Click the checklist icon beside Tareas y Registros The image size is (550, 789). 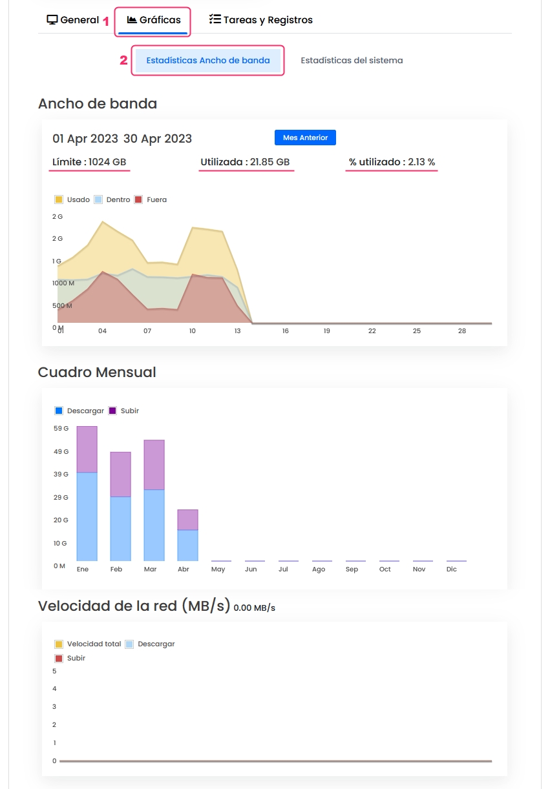click(x=215, y=20)
